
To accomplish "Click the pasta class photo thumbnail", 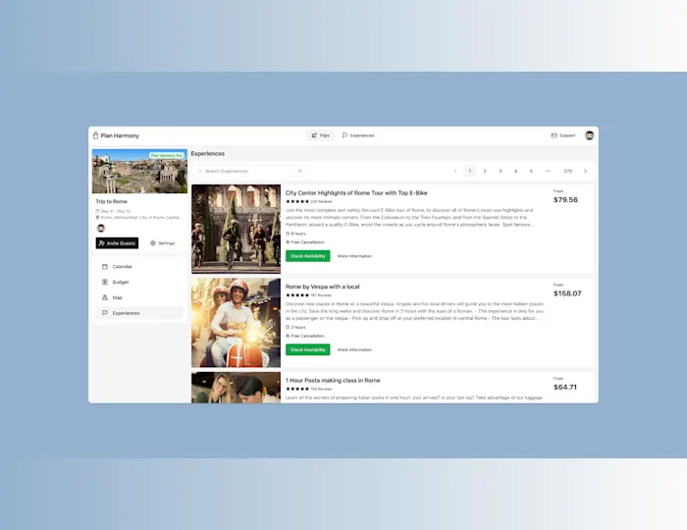I will pyautogui.click(x=237, y=388).
